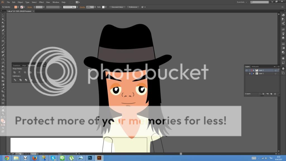Image resolution: width=286 pixels, height=161 pixels.
Task: Select the Rectangle tool
Action: pyautogui.click(x=3, y=41)
